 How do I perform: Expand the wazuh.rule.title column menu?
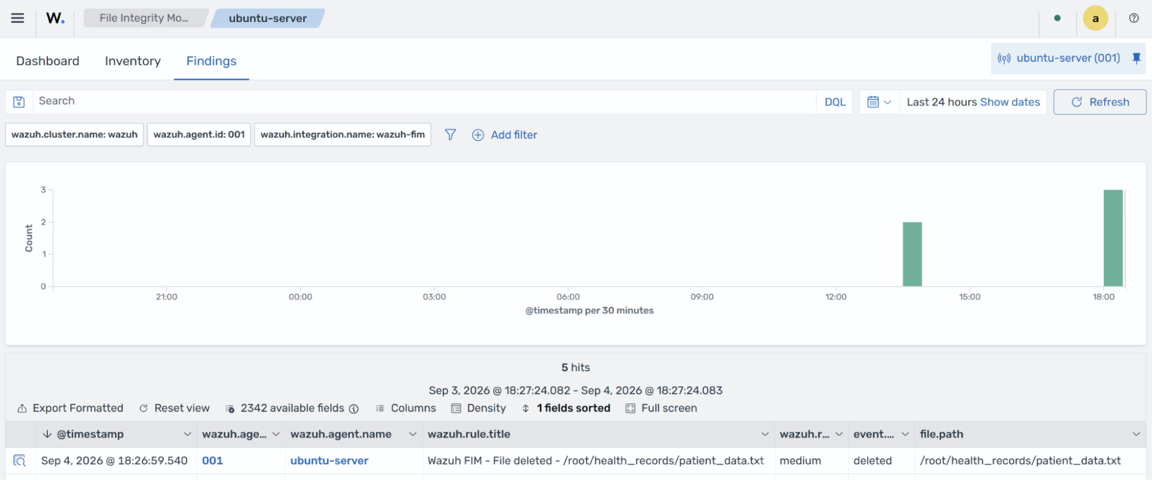coord(765,434)
